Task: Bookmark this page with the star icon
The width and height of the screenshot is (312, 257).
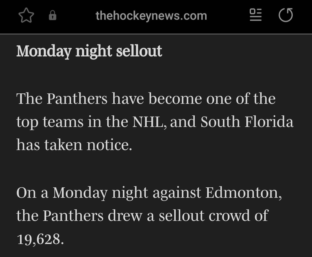Action: [26, 16]
